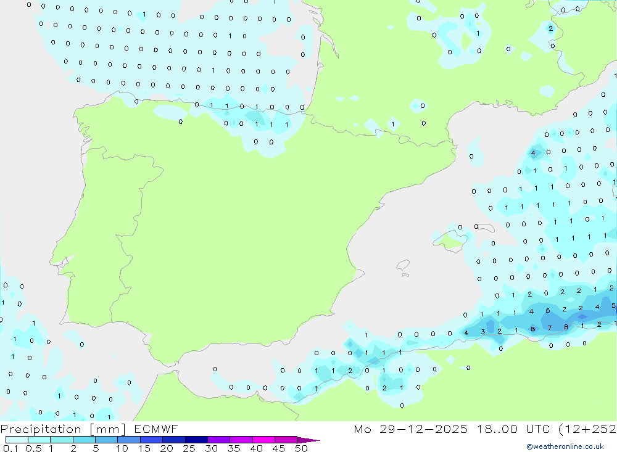Click the date text Mo 29-12-2025

(x=411, y=429)
